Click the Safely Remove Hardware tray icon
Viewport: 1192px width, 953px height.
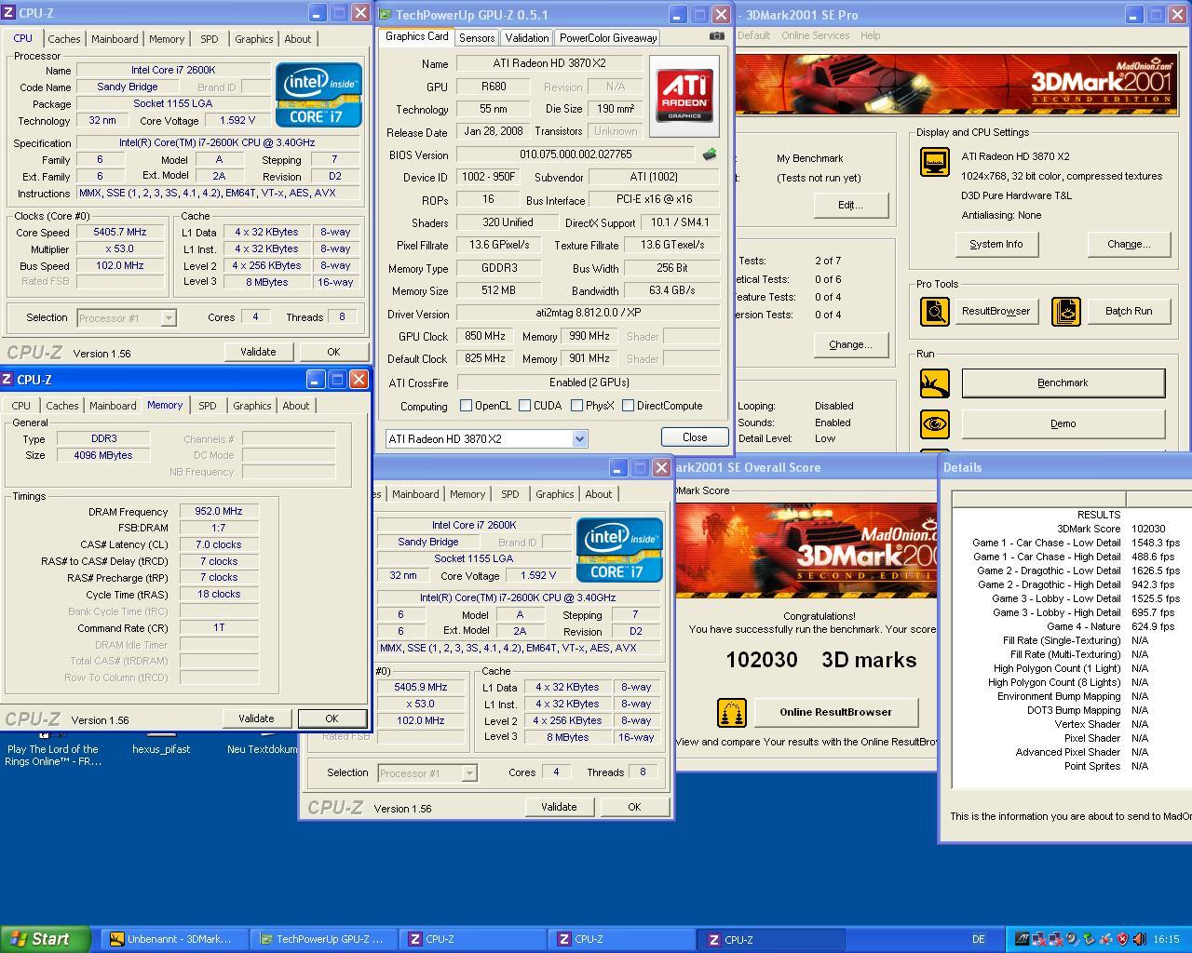pos(1090,939)
